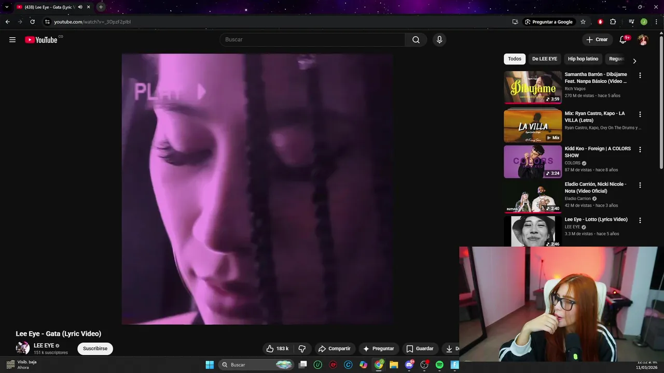The height and width of the screenshot is (373, 664).
Task: Open the Eladio Carrión Nota thumbnail
Action: [x=533, y=197]
